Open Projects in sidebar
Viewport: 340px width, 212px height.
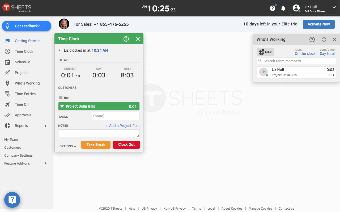click(x=22, y=73)
